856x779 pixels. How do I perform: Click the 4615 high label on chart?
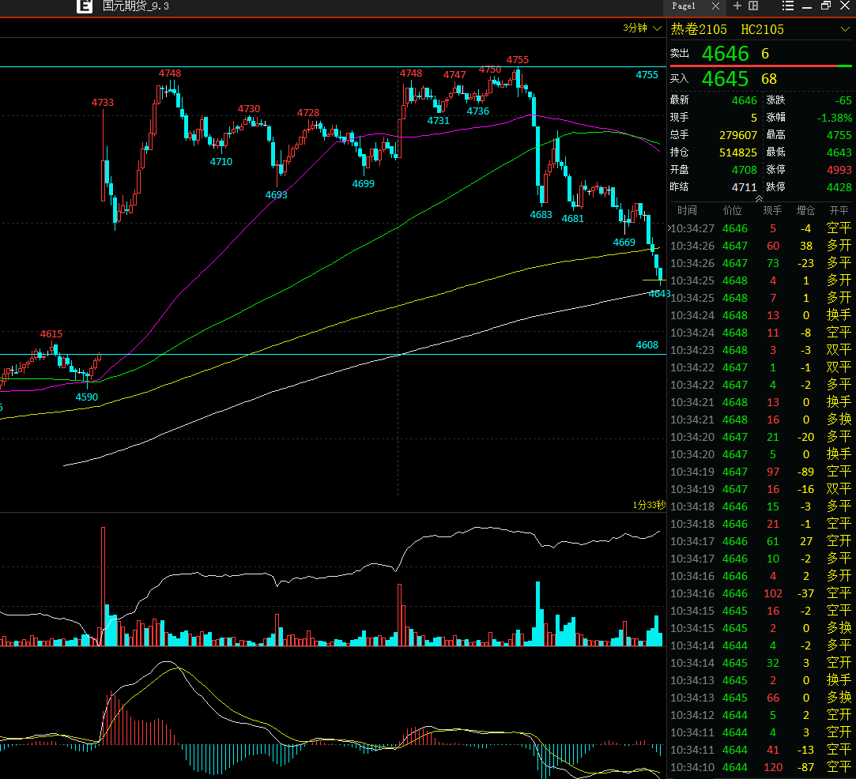[x=51, y=334]
